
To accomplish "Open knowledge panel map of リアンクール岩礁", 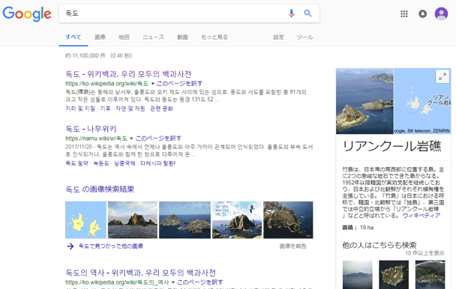I will 422,101.
